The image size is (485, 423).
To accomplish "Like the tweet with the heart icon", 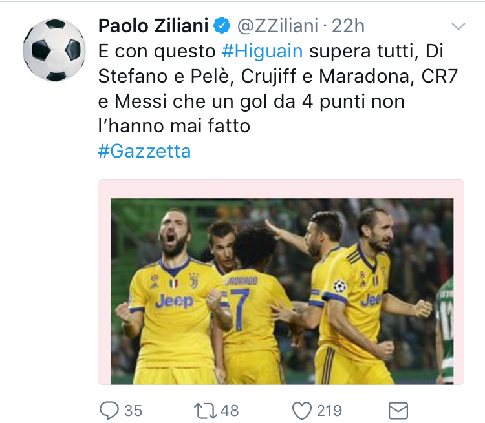I will [x=302, y=409].
